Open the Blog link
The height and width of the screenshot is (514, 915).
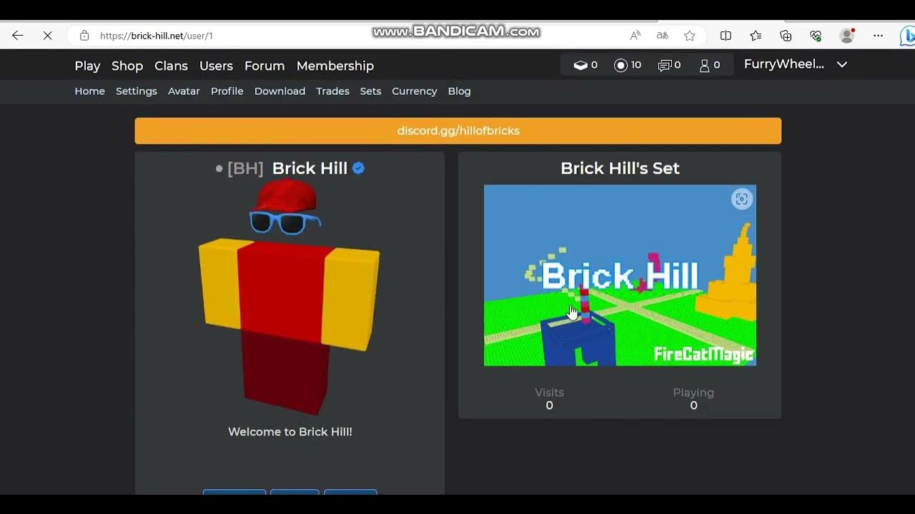pos(460,91)
